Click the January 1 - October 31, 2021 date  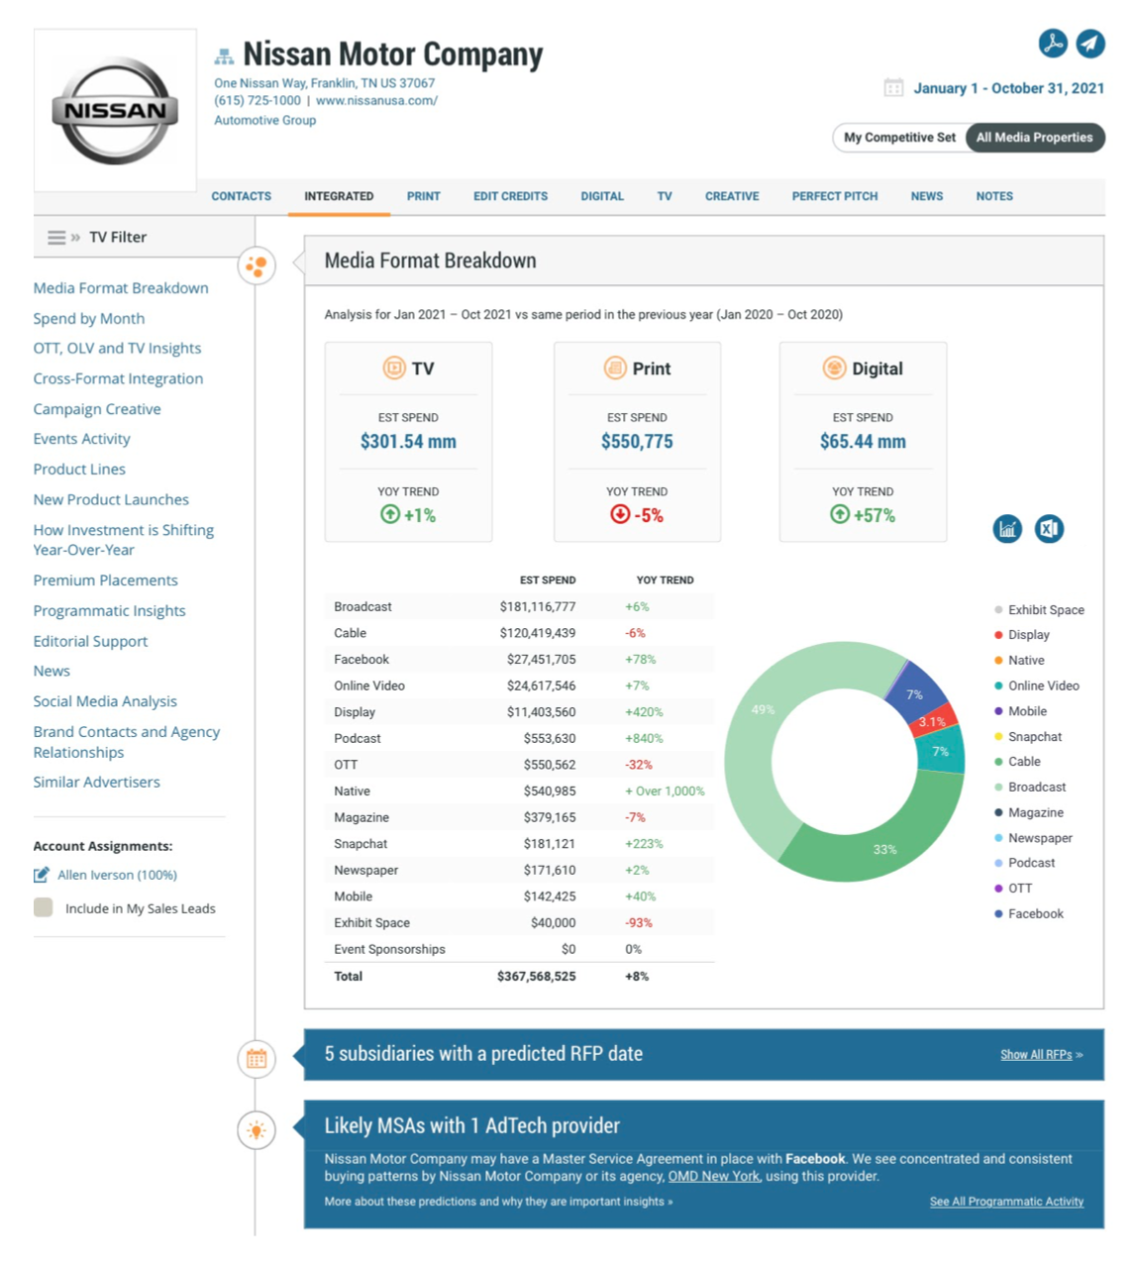tap(1008, 88)
